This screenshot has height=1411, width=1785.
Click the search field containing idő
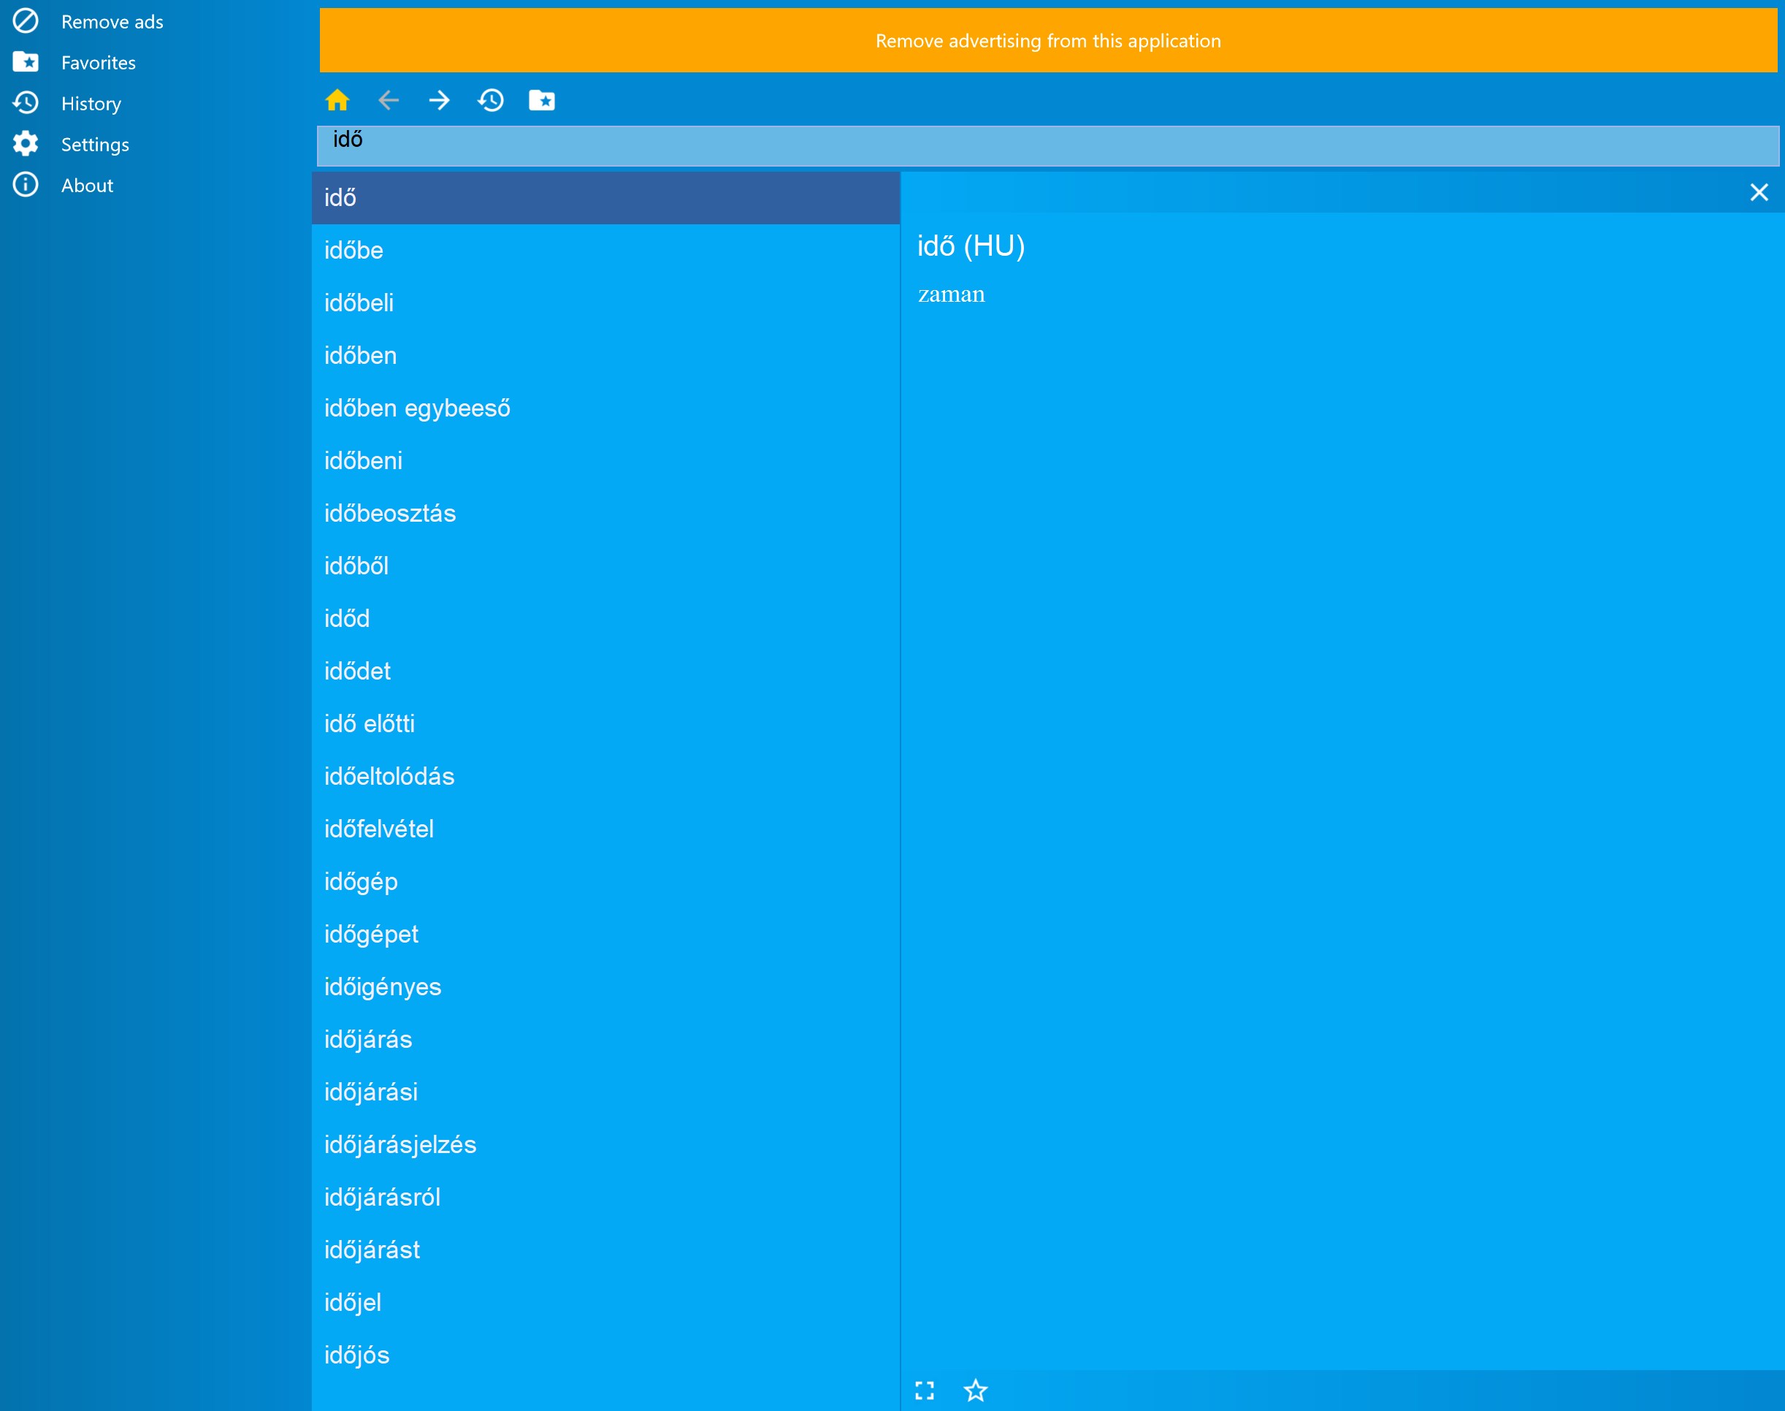1047,145
